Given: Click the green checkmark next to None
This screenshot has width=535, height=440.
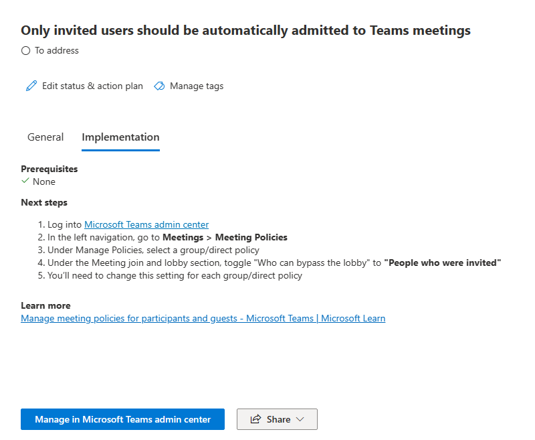Looking at the screenshot, I should [x=25, y=181].
